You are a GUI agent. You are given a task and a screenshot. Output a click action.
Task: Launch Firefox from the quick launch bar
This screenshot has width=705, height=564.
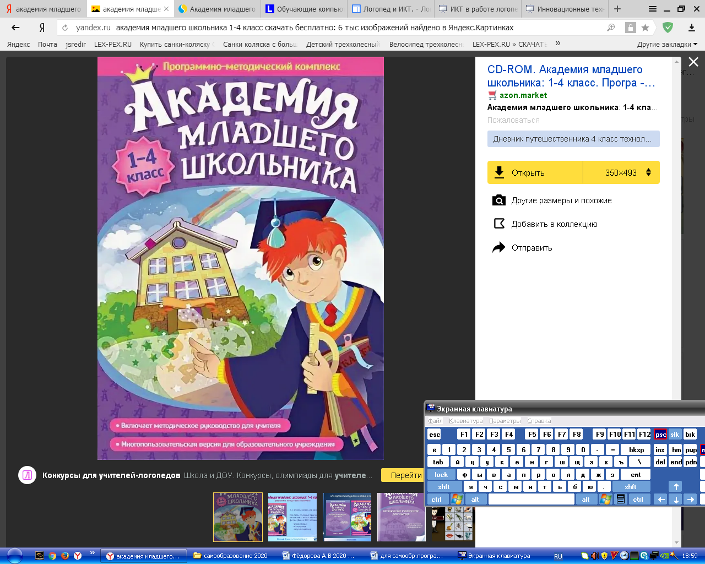tap(65, 556)
